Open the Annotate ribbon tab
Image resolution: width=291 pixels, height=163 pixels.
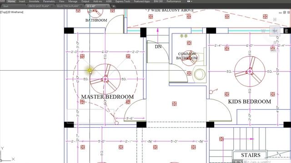tap(34, 1)
